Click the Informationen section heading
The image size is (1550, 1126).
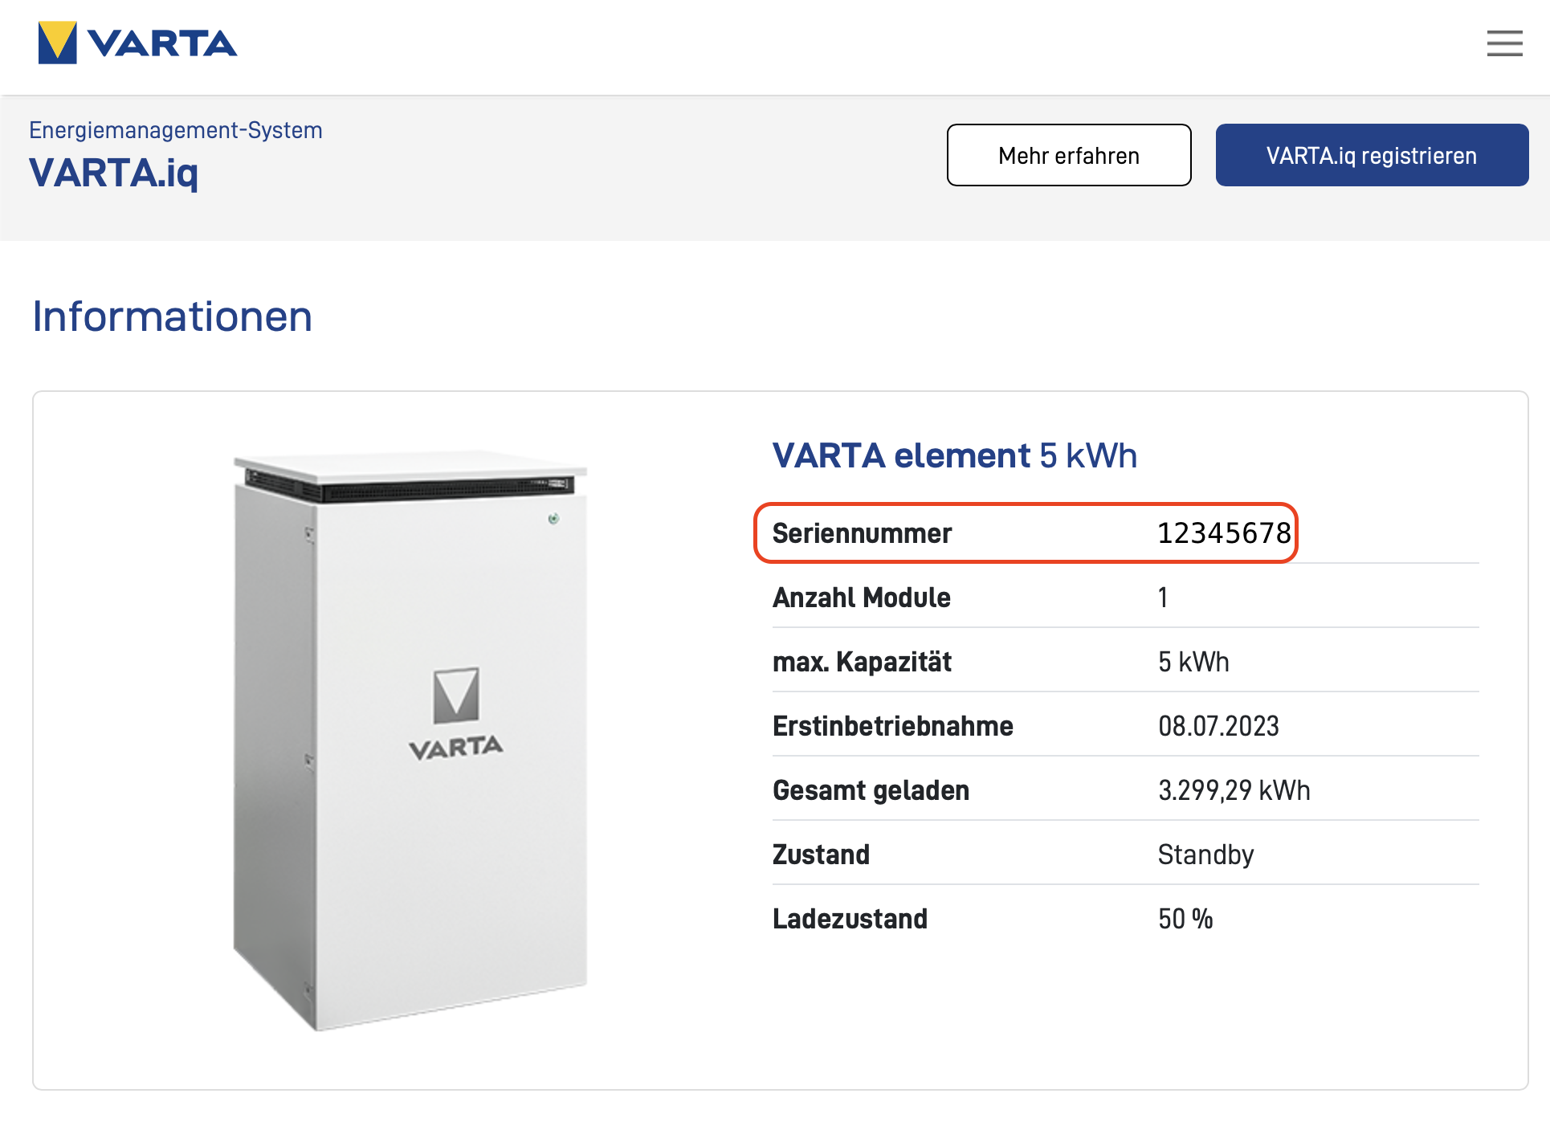172,316
